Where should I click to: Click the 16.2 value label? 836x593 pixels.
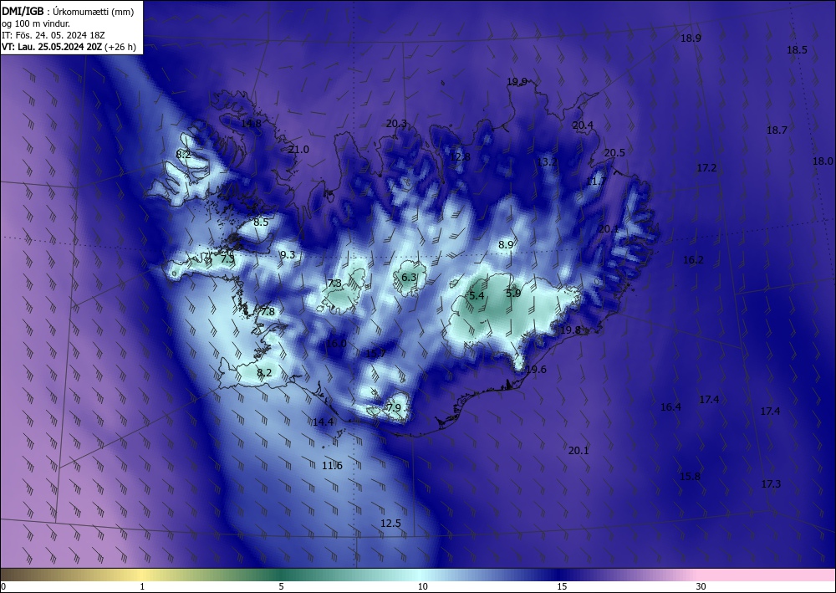click(x=693, y=260)
